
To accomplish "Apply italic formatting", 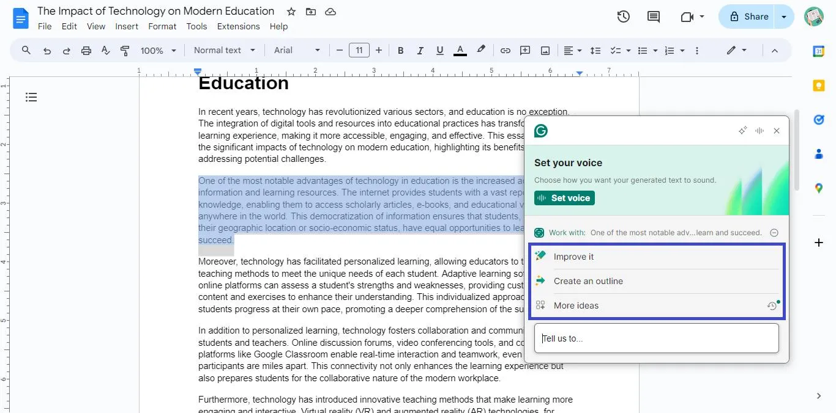I will click(420, 50).
